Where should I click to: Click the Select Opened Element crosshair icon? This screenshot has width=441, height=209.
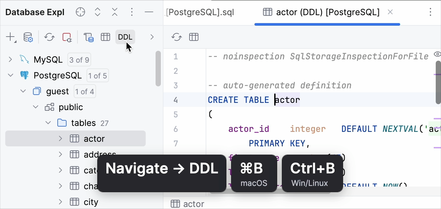click(80, 12)
